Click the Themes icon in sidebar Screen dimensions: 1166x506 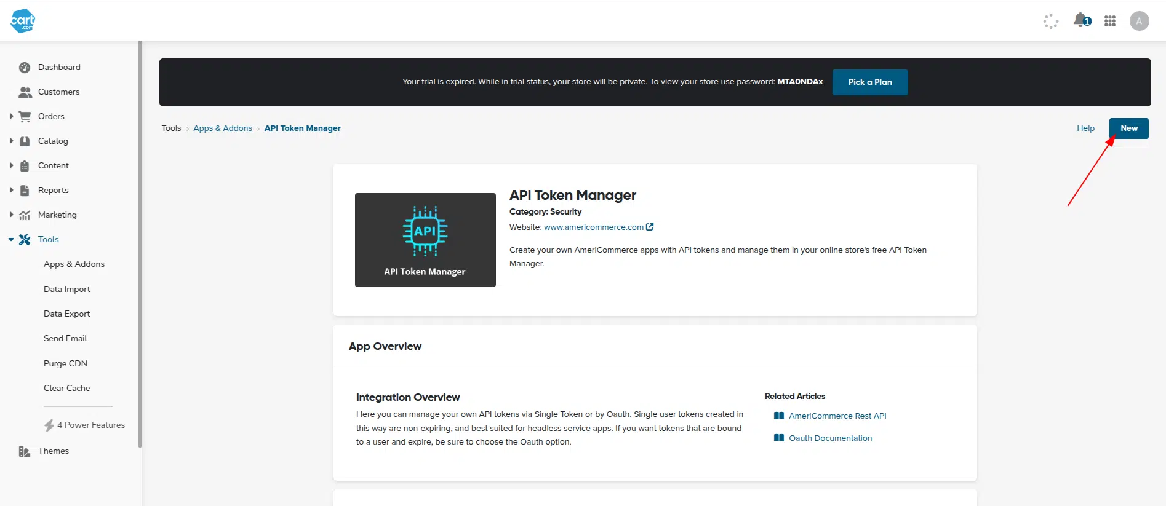[x=25, y=452]
